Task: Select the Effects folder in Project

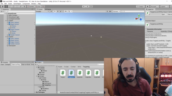Action: (46, 82)
